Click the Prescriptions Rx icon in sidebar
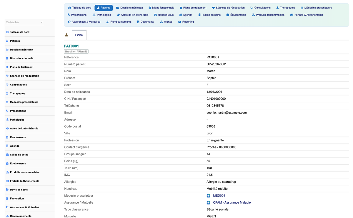 coord(7,111)
